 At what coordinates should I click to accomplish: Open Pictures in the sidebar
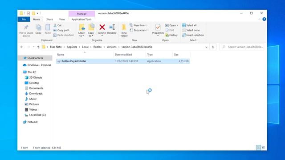click(x=32, y=104)
